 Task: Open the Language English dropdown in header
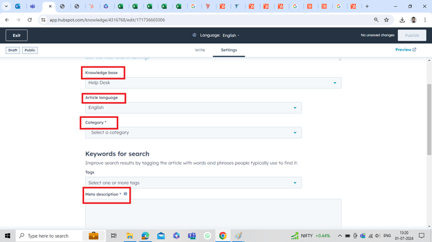coord(231,35)
